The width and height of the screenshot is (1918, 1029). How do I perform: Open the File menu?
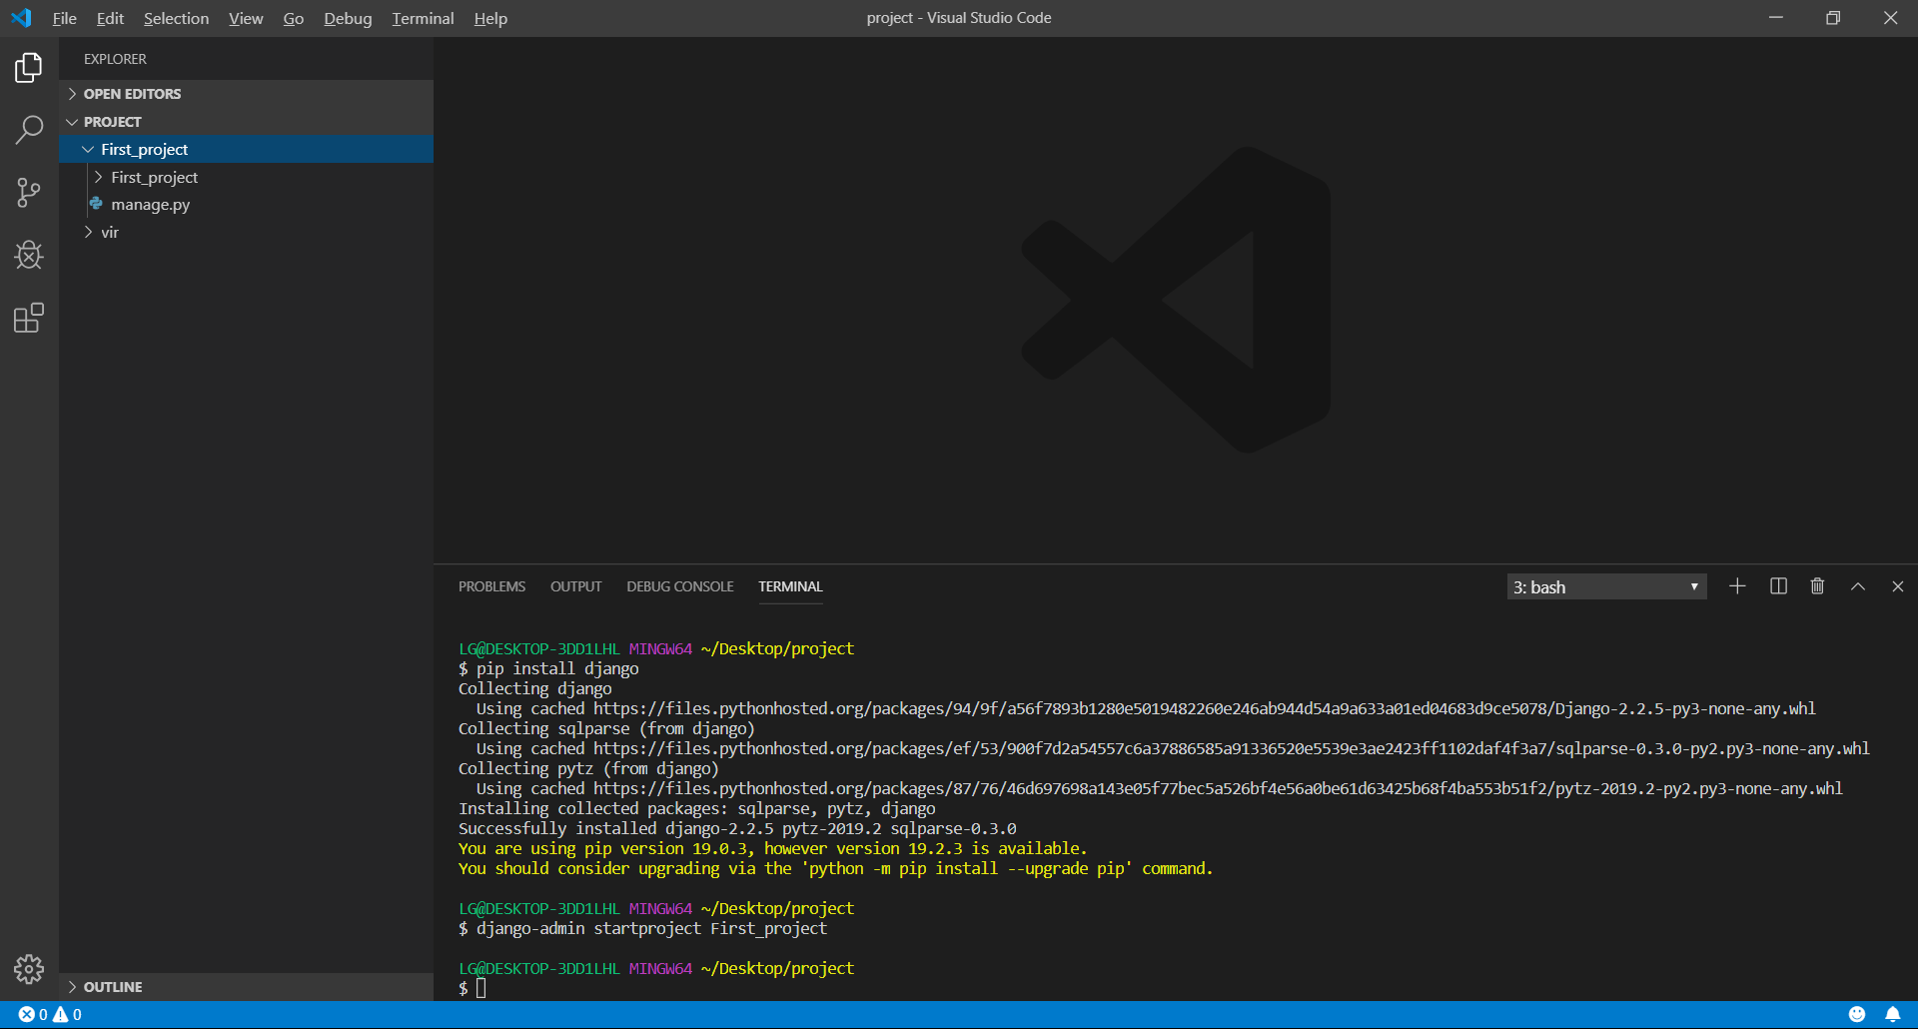[x=65, y=18]
